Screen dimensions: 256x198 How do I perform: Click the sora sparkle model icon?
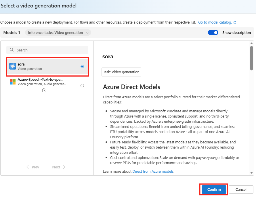13,66
